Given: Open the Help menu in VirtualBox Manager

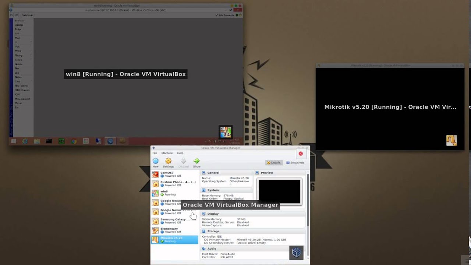Looking at the screenshot, I should coord(180,153).
